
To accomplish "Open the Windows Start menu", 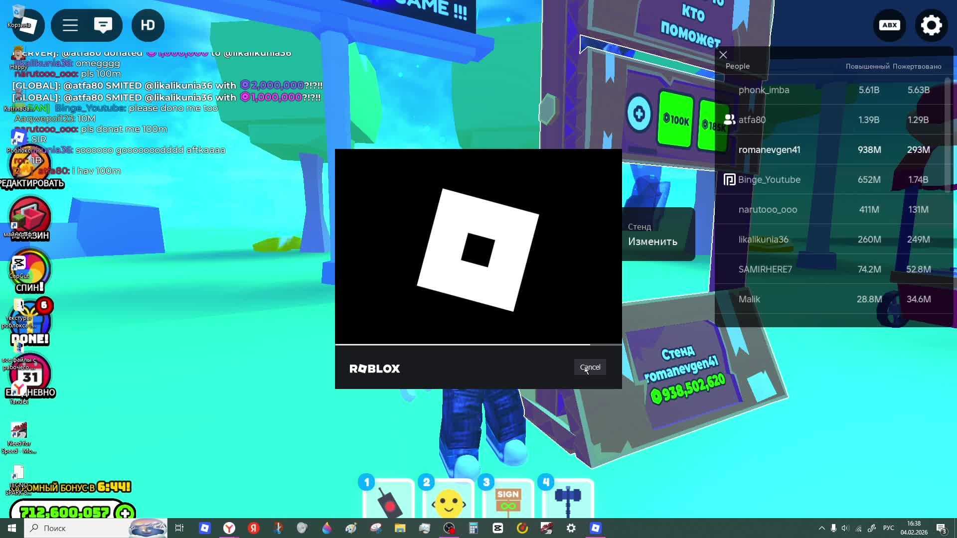I will click(12, 528).
